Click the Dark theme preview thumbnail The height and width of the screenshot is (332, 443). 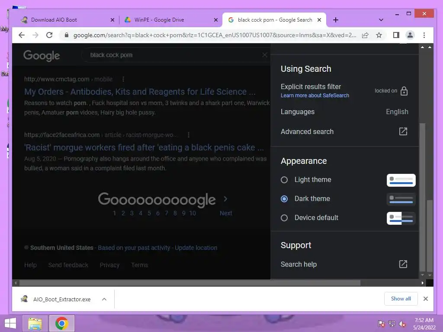401,199
